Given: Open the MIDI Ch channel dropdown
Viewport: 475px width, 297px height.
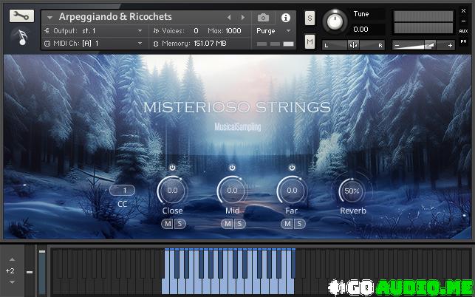Looking at the screenshot, I should tap(94, 44).
